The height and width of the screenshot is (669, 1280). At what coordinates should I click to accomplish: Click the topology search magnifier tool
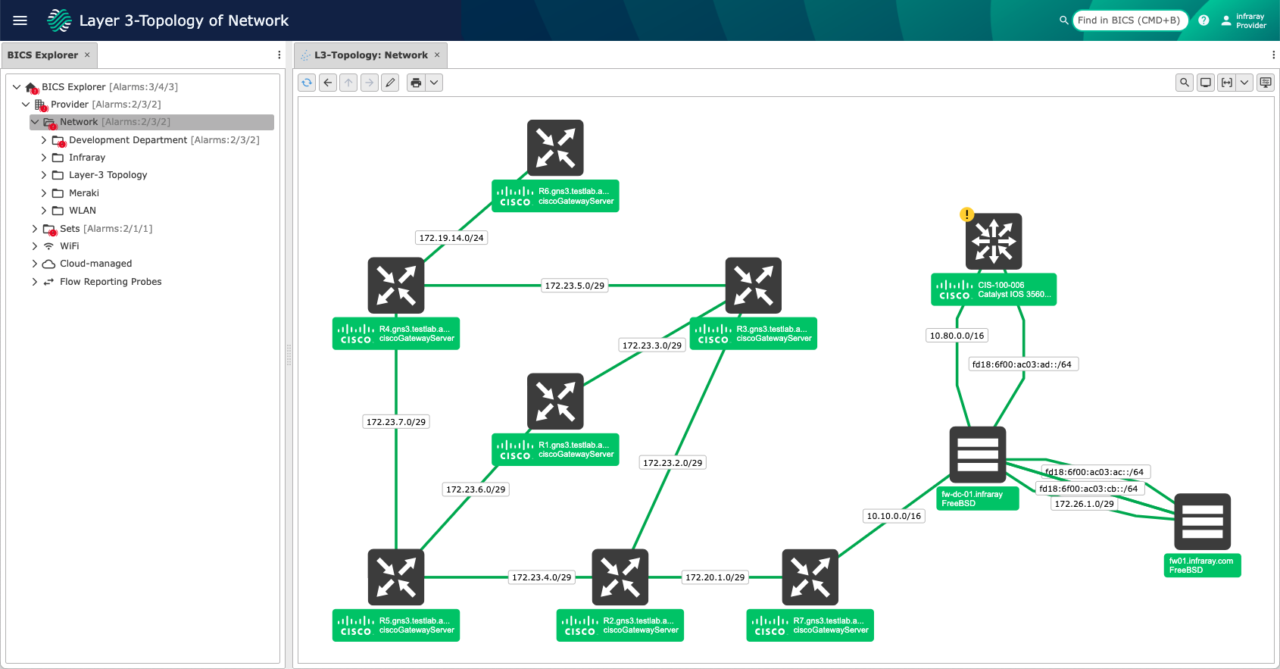point(1185,83)
